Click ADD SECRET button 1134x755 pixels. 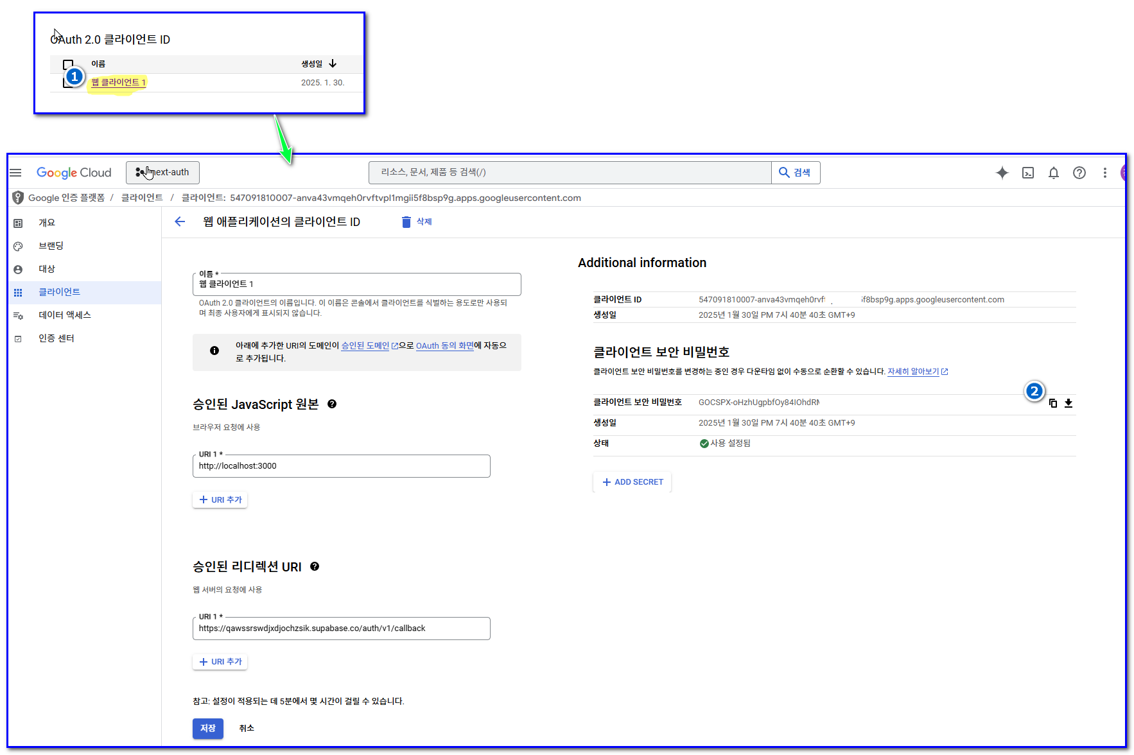632,482
